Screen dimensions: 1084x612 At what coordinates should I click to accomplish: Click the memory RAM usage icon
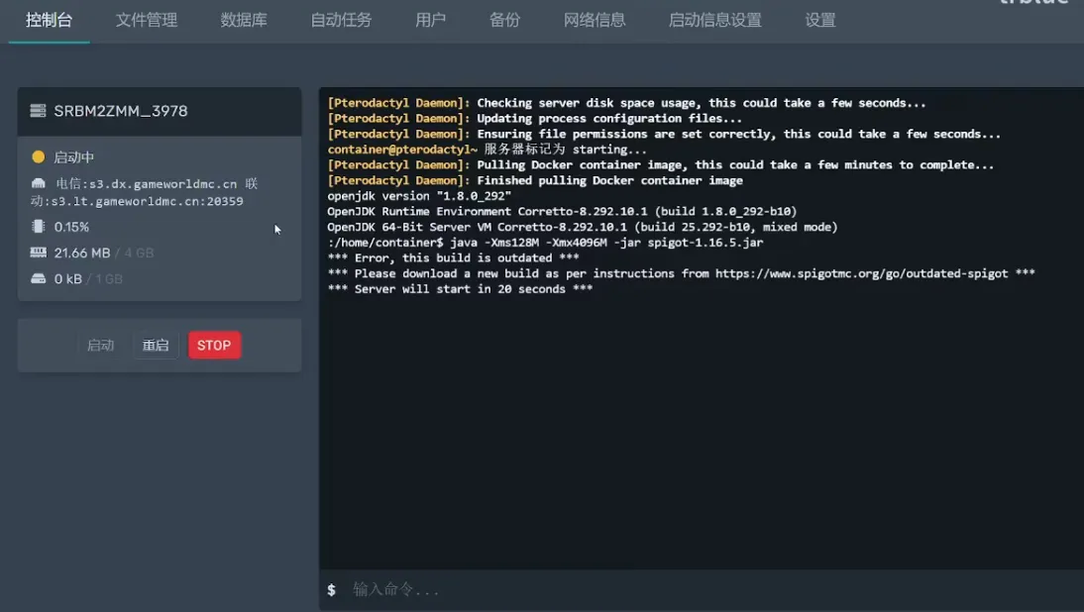[39, 253]
